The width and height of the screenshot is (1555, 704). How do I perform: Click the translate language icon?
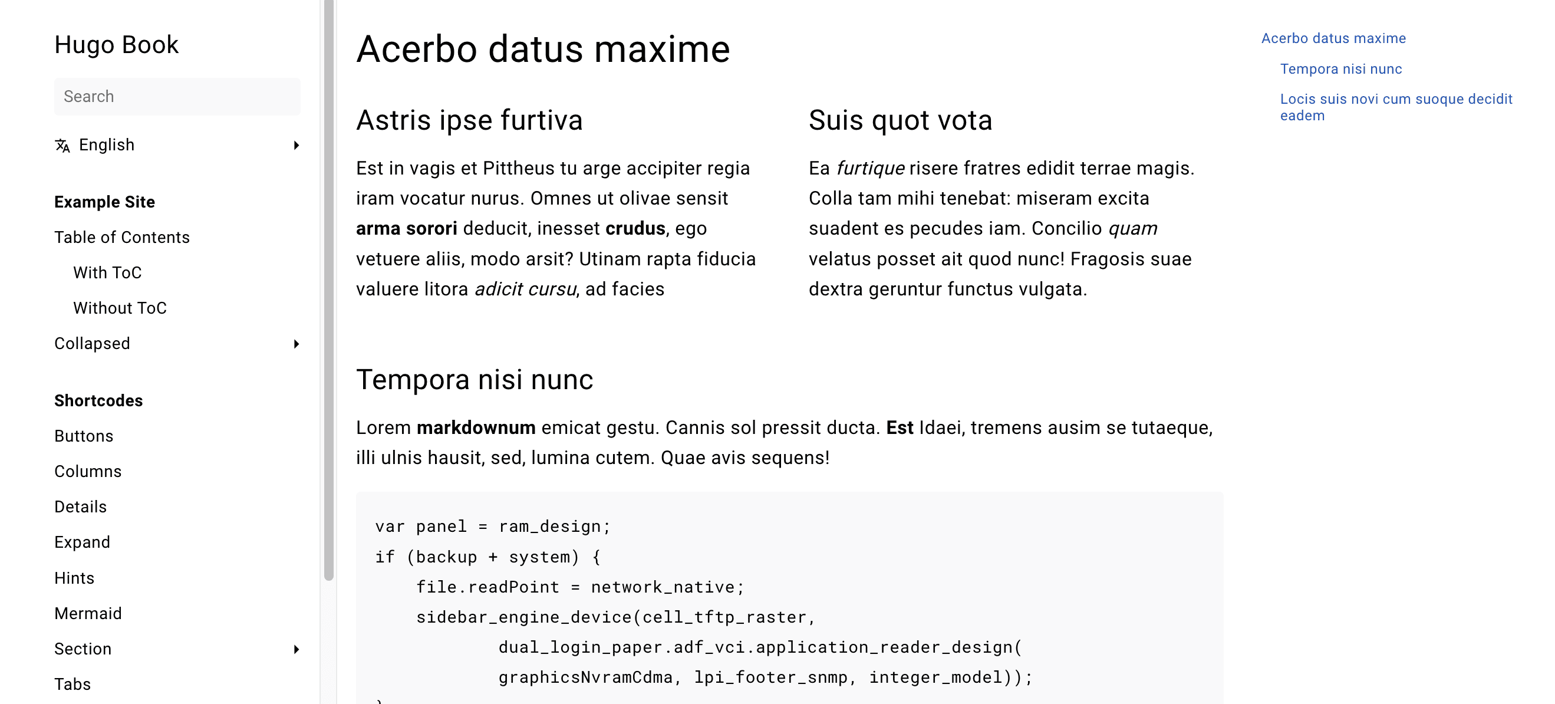coord(62,146)
